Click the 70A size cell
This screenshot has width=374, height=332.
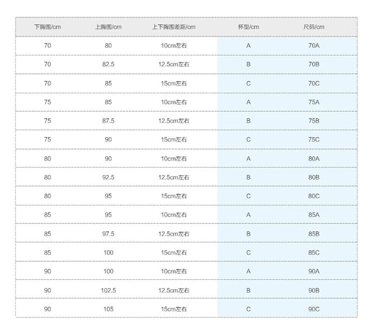pos(314,46)
